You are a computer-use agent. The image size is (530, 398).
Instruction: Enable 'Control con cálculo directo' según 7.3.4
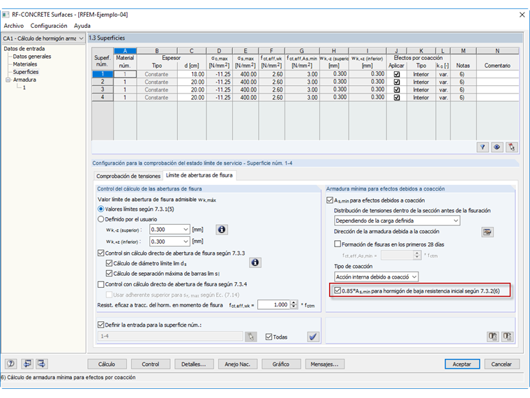(100, 284)
